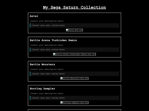Open the Battle Monsters box art image
This screenshot has width=149, height=111.
pos(74,78)
